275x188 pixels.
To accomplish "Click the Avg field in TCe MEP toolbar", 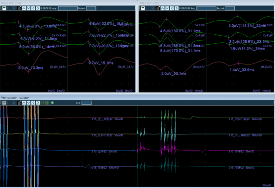I will [x=87, y=103].
